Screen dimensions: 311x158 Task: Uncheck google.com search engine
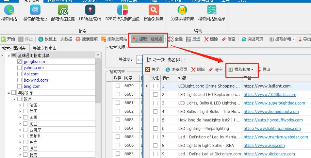point(20,62)
